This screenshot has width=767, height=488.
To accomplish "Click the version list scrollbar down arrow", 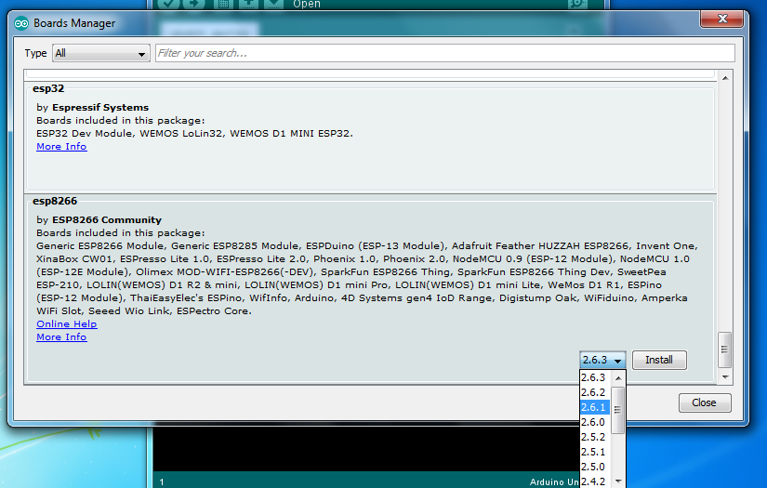I will point(618,481).
